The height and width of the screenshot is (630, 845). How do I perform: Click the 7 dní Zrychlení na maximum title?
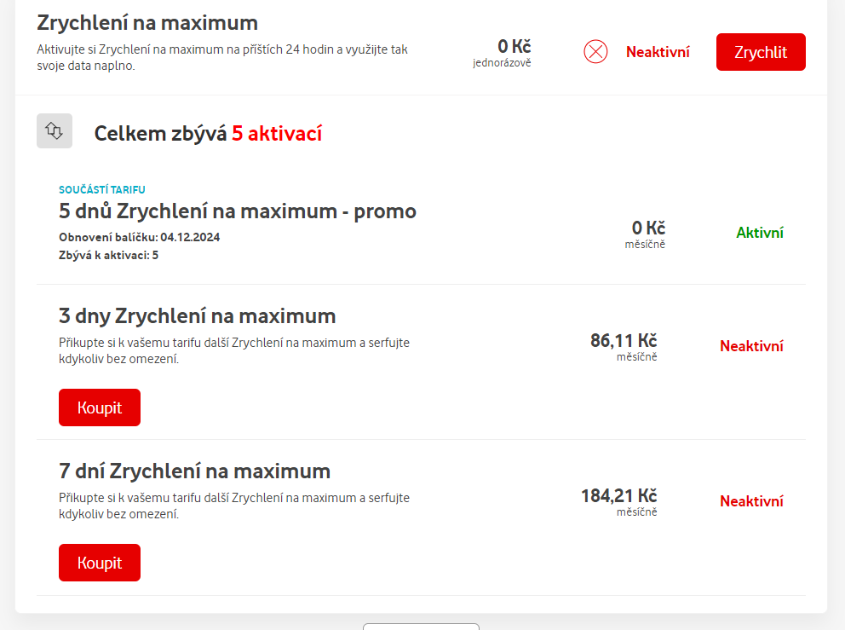(x=195, y=471)
